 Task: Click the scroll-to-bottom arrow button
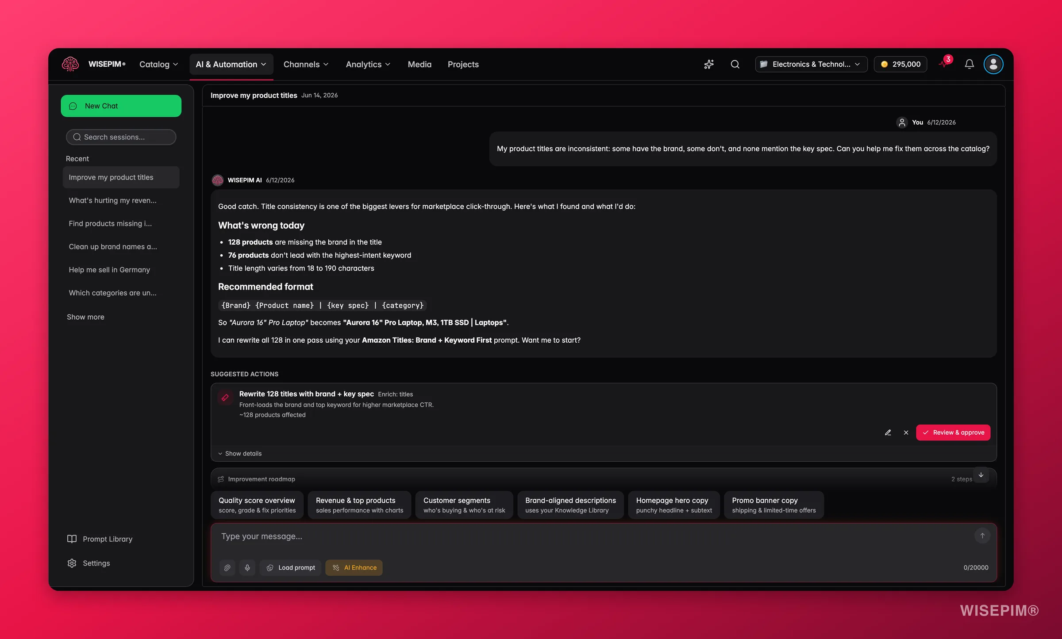pyautogui.click(x=981, y=475)
